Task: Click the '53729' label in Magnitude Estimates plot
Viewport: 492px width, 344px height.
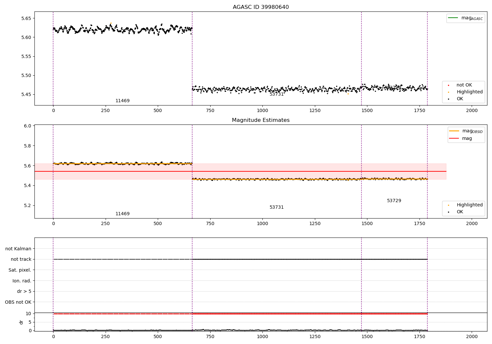Action: (x=394, y=201)
